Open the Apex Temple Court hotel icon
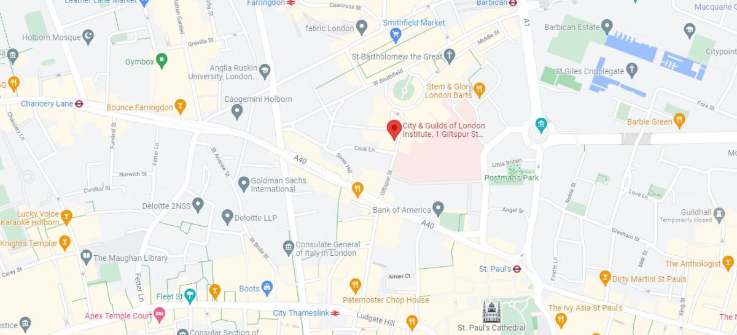The width and height of the screenshot is (737, 335). [160, 316]
